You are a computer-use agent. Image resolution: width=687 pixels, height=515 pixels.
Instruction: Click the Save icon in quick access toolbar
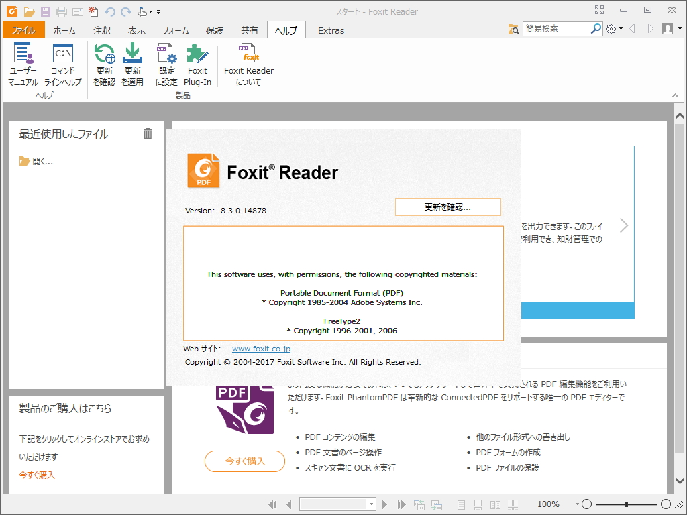[44, 11]
